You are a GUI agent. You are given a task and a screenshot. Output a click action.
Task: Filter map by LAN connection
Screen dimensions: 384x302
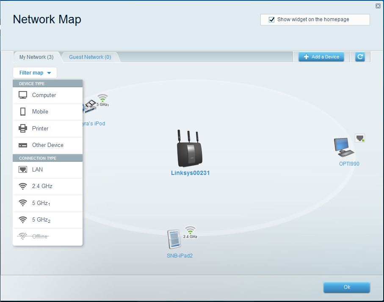(47, 170)
